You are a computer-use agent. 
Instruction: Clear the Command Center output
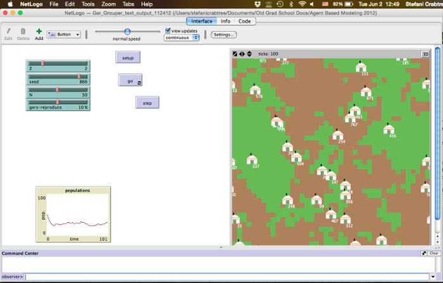point(433,253)
